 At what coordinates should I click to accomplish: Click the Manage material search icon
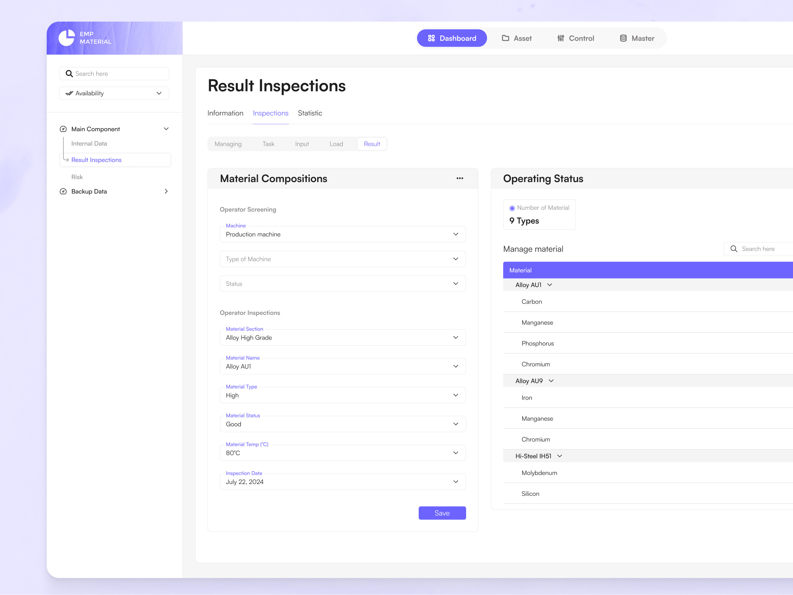[734, 249]
